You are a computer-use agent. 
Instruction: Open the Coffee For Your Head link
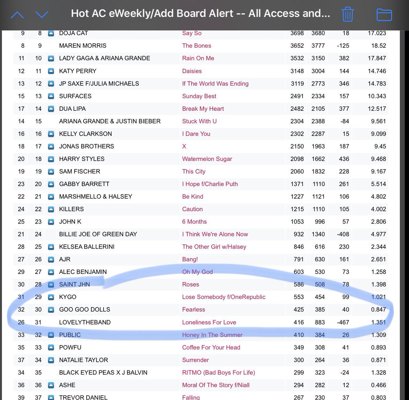(211, 347)
